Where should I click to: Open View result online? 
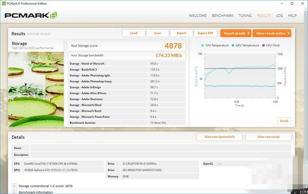coord(272,33)
